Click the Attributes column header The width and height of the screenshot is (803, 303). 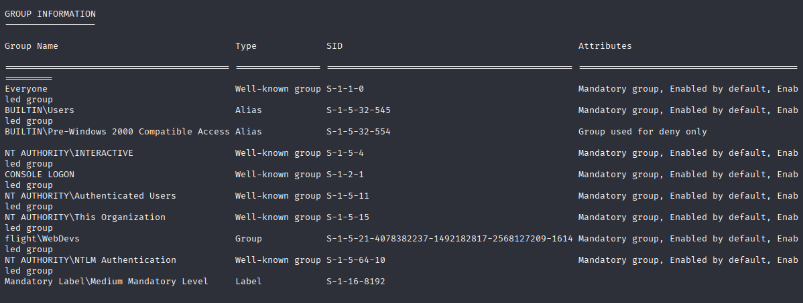[605, 46]
